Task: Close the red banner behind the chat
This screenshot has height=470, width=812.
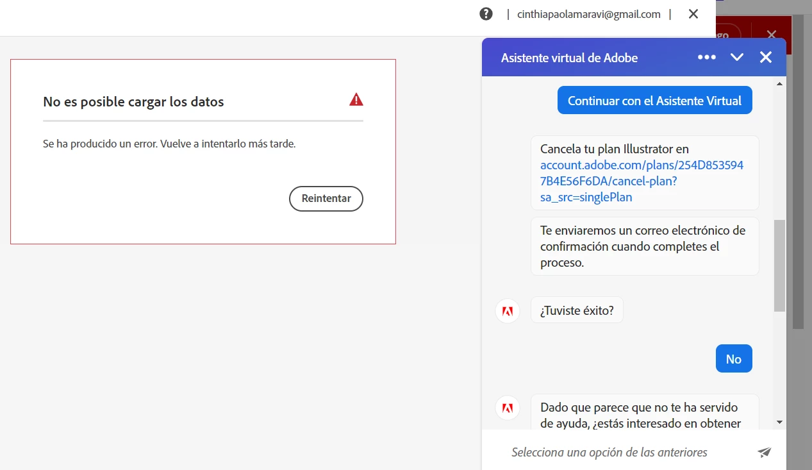Action: tap(772, 35)
